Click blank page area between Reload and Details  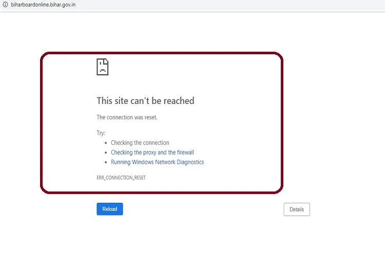[203, 209]
